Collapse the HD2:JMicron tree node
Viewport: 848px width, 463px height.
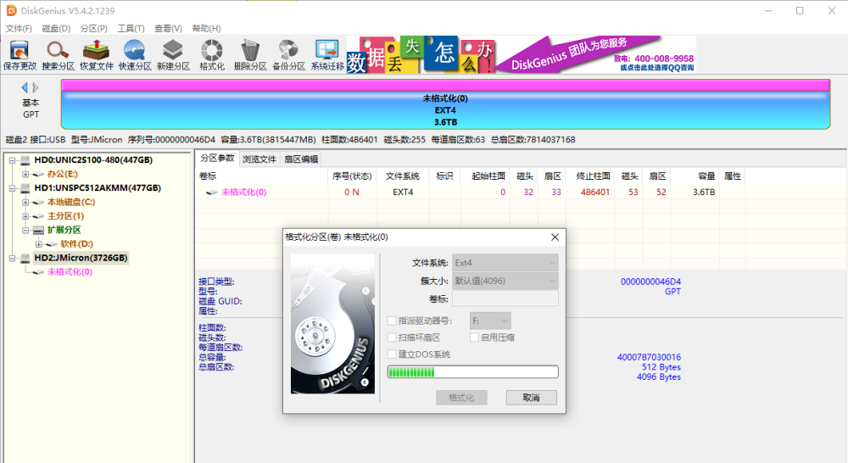pyautogui.click(x=12, y=258)
